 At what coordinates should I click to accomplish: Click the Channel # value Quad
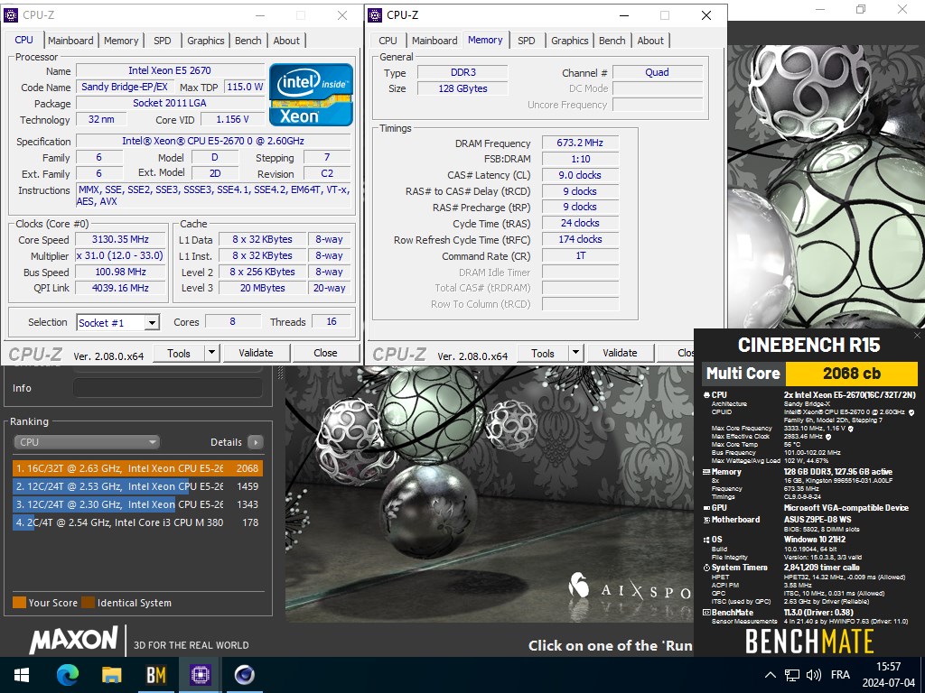point(657,72)
